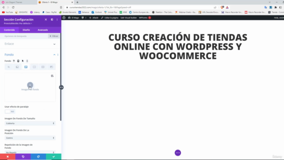Open Repetición de la Imagen dropdown
Image resolution: width=284 pixels, height=160 pixels.
tap(30, 152)
